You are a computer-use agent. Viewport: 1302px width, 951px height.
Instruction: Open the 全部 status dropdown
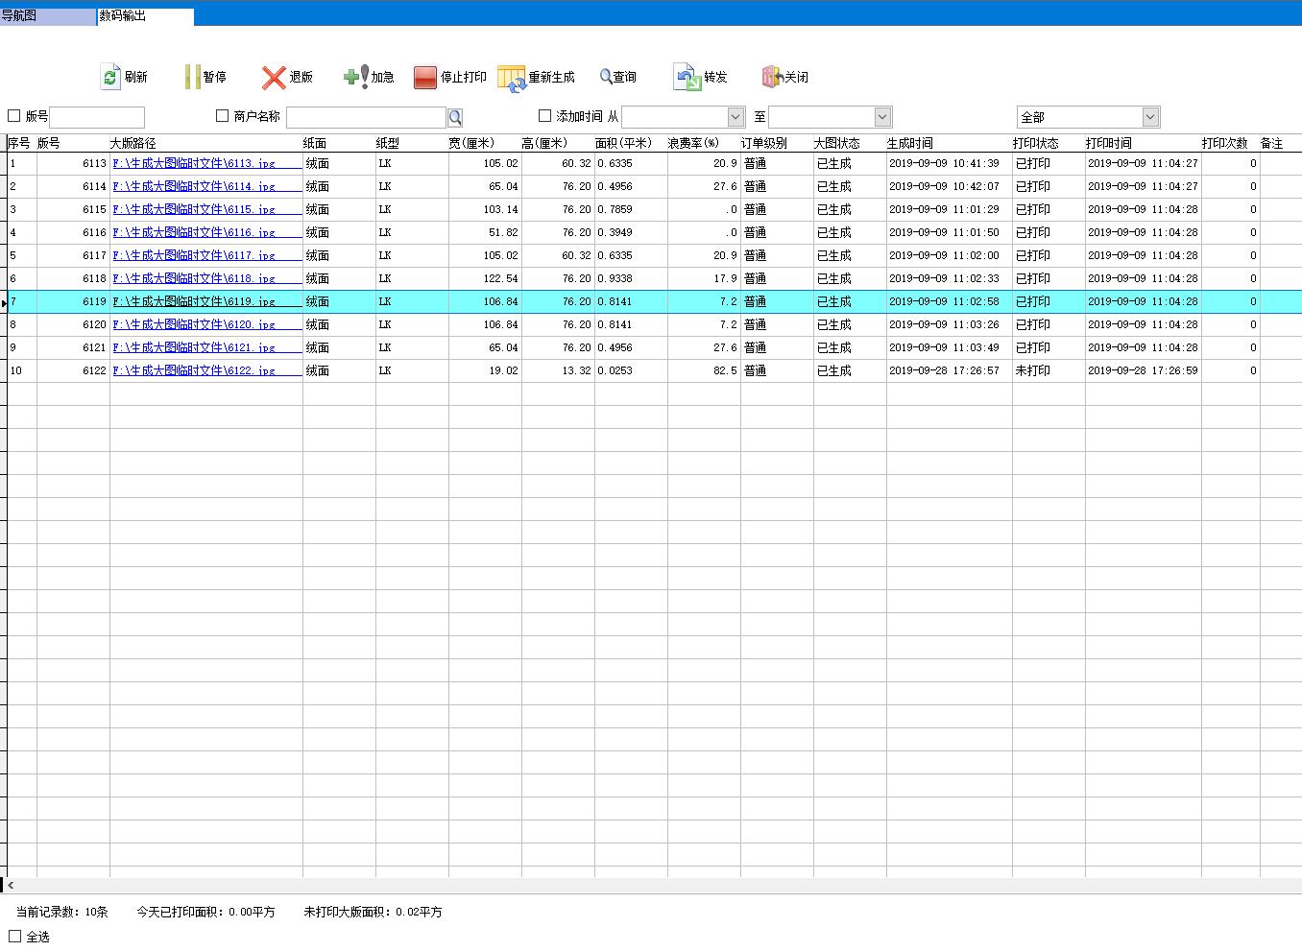click(x=1150, y=117)
